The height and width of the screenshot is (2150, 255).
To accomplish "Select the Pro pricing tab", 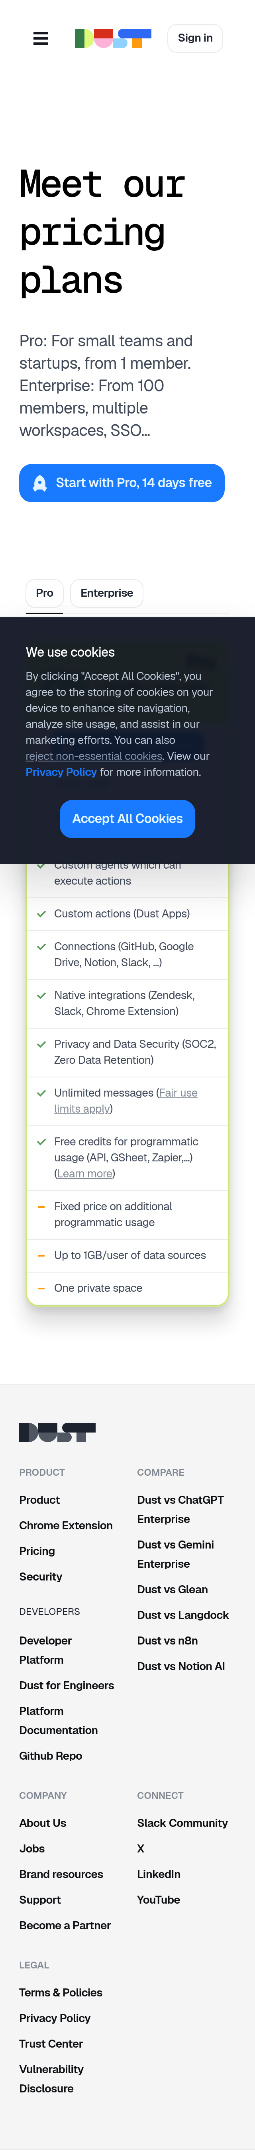I will [44, 593].
